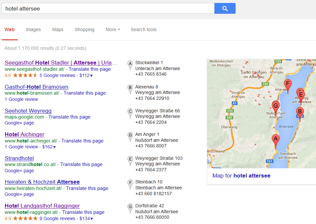Open 1 Google review for Gasthof-Hotel Bramosen
The height and width of the screenshot is (224, 316).
[x=21, y=99]
